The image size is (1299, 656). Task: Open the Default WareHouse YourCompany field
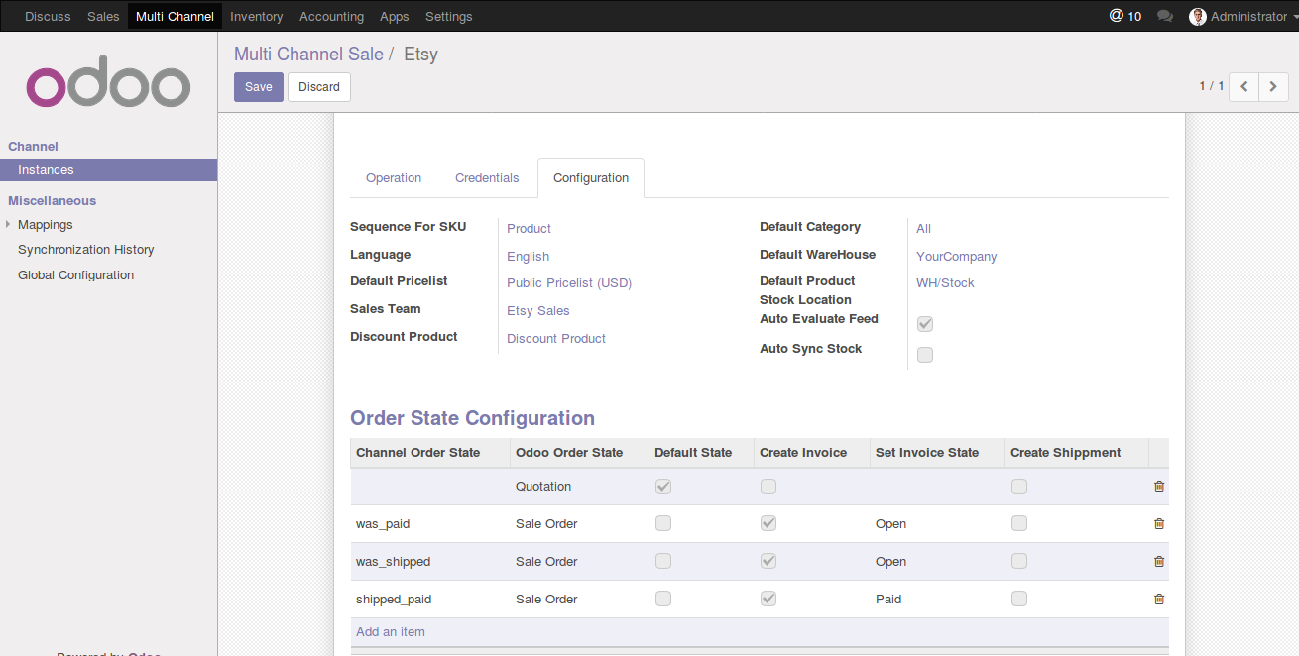click(956, 256)
